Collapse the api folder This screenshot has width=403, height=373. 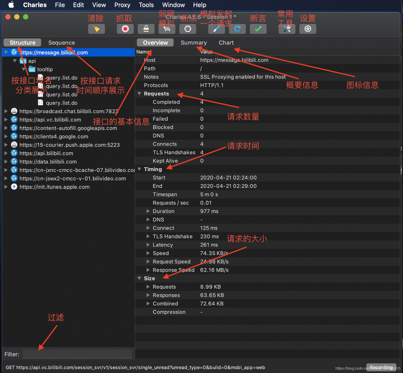(15, 61)
